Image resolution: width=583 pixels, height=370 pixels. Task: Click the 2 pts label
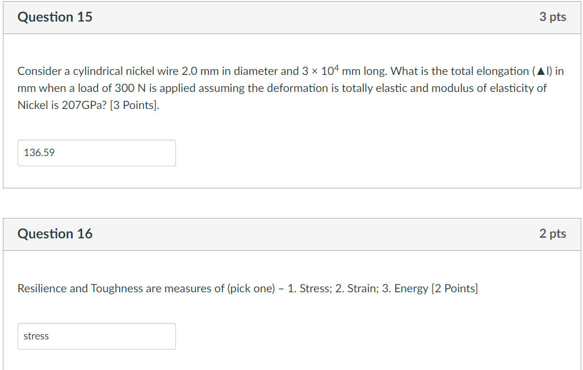tap(552, 234)
